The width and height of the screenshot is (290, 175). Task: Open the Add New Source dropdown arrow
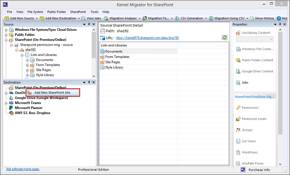tap(37, 18)
